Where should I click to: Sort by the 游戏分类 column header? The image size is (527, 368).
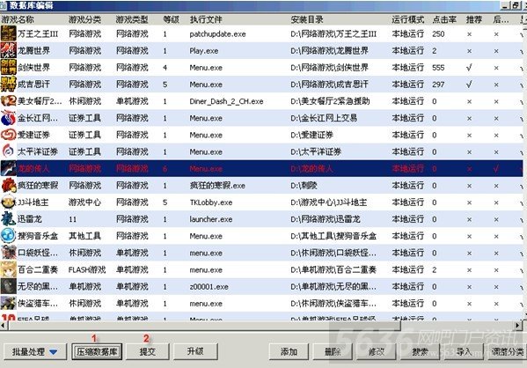pyautogui.click(x=84, y=19)
